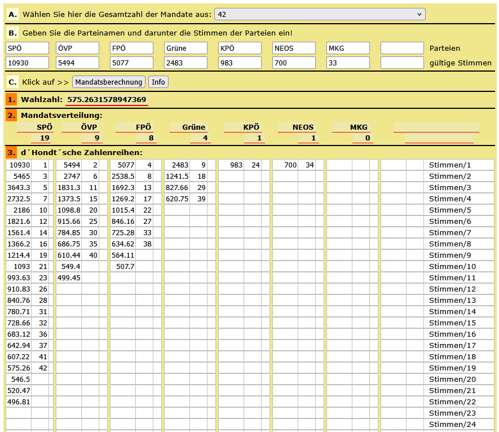
Task: Select the KPÖ party name input
Action: point(240,49)
